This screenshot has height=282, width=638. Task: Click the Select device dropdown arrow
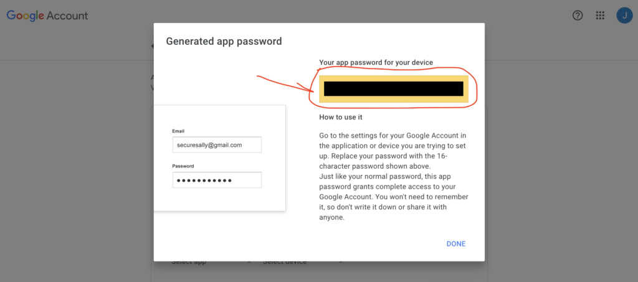point(341,262)
